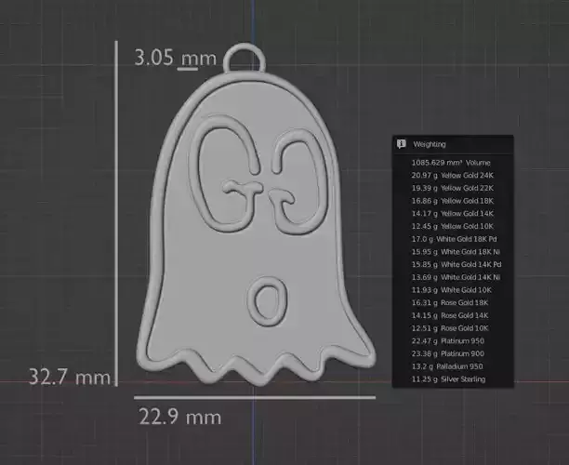Viewport: 569px width, 465px height.
Task: Select the Yellow Gold 14K weight row
Action: 453,214
